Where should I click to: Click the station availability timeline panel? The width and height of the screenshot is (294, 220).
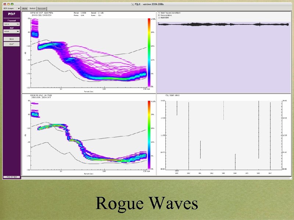coord(224,134)
